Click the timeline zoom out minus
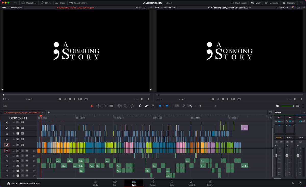The height and width of the screenshot is (187, 306). [x=196, y=106]
